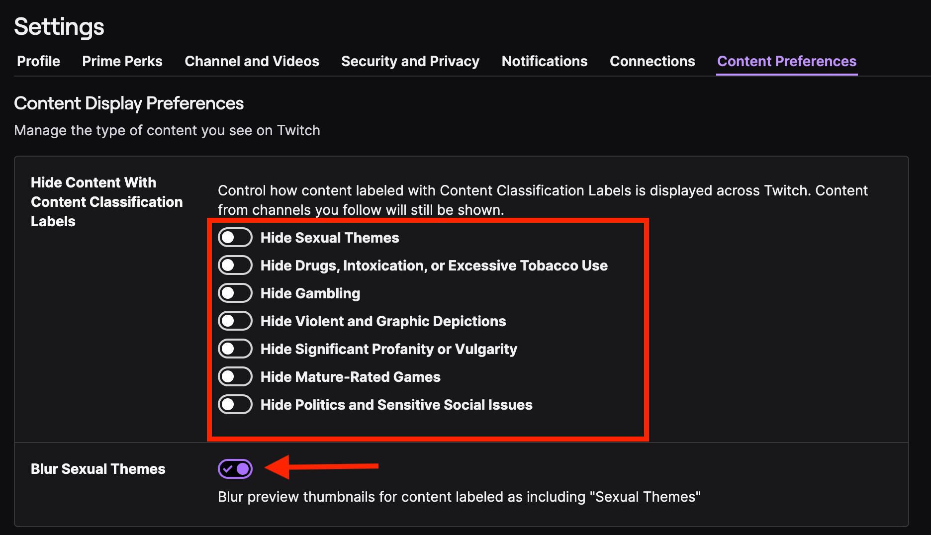Image resolution: width=931 pixels, height=535 pixels.
Task: Switch on Hide Significant Profanity or Vulgarity
Action: pyautogui.click(x=235, y=349)
